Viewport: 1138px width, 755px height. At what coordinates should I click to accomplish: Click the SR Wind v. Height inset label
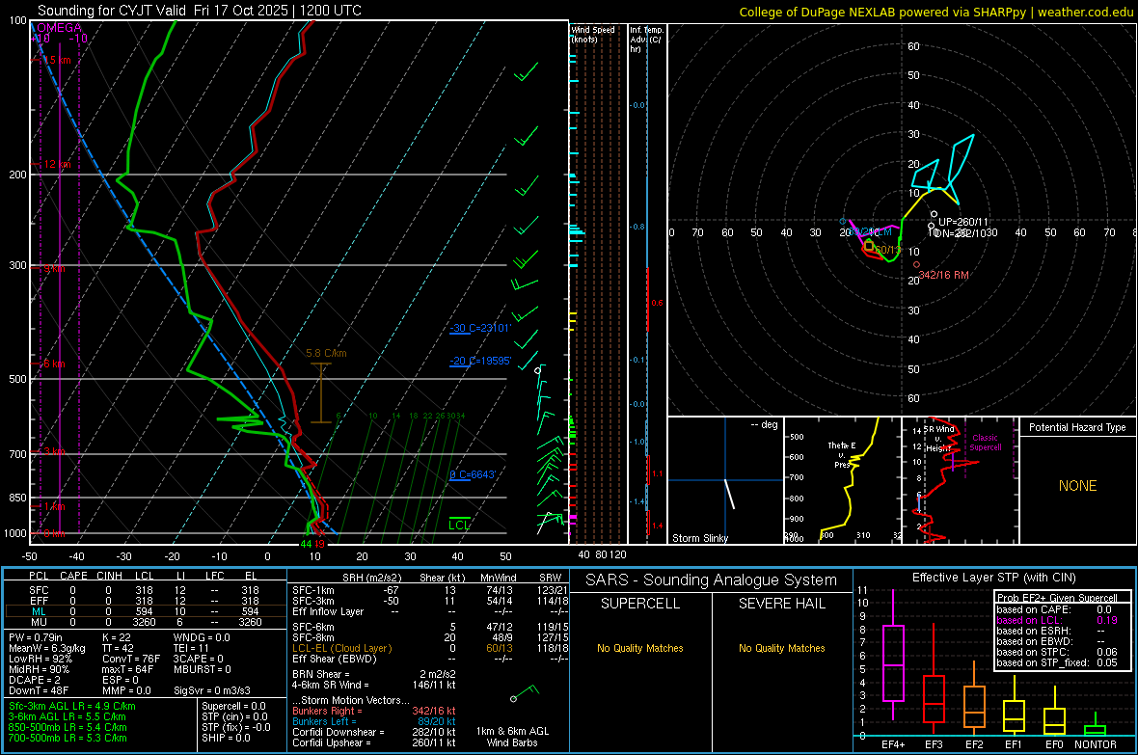pos(939,439)
